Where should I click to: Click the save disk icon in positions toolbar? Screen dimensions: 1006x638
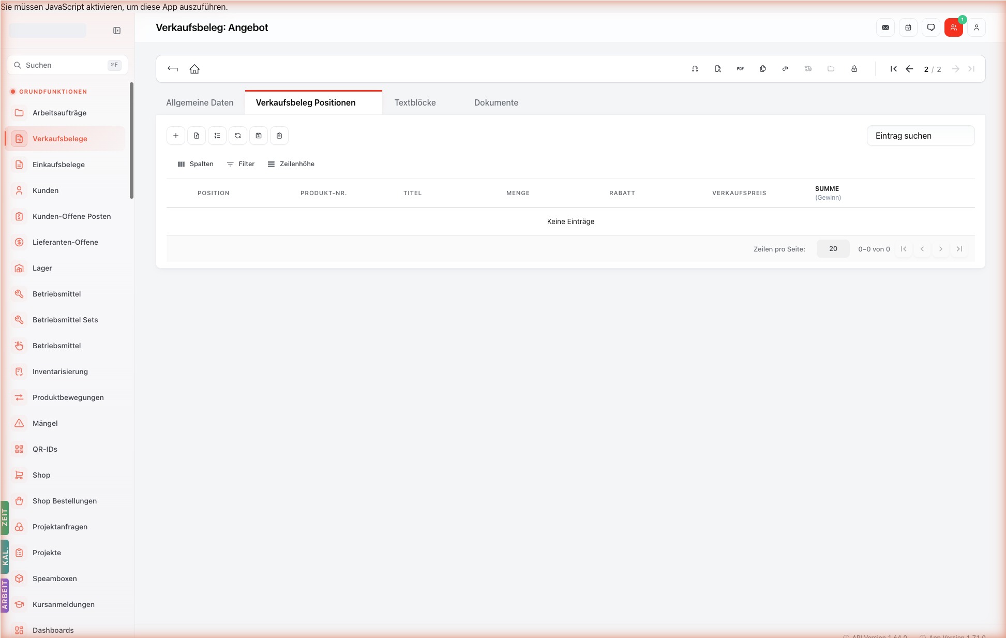click(x=259, y=136)
